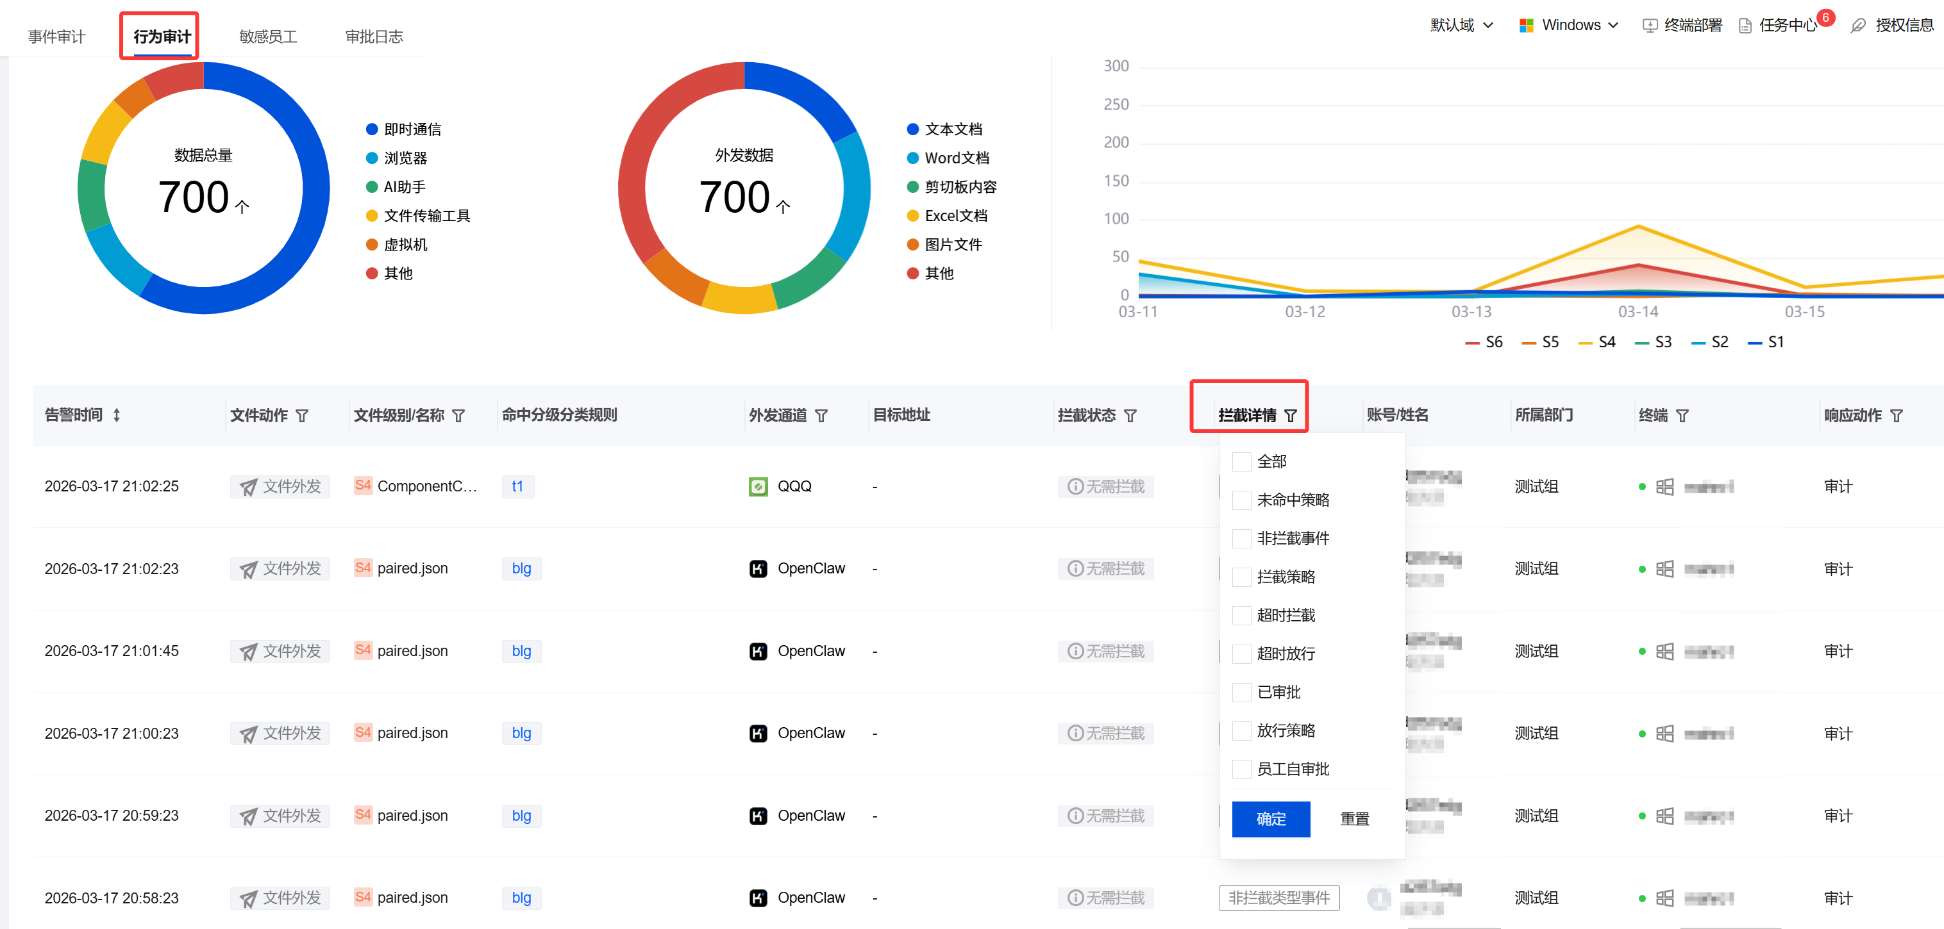
Task: Enable the 超时拦截 checkbox
Action: point(1241,615)
